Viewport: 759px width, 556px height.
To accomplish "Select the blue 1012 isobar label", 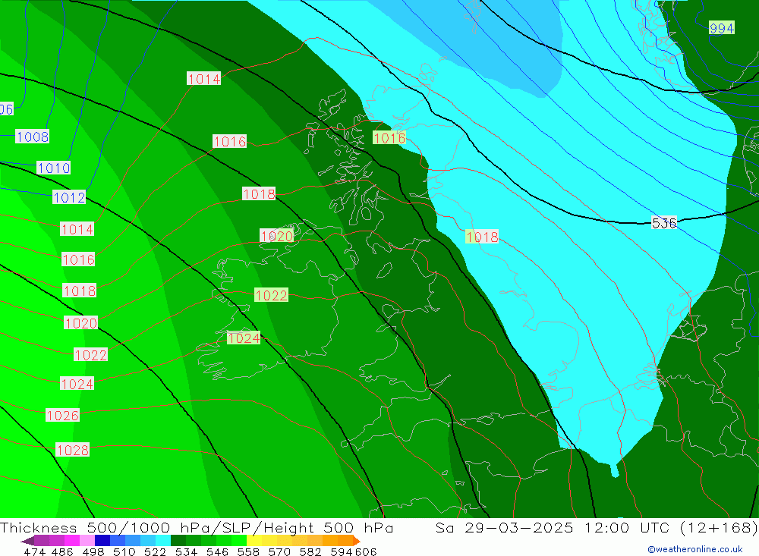I will point(69,197).
